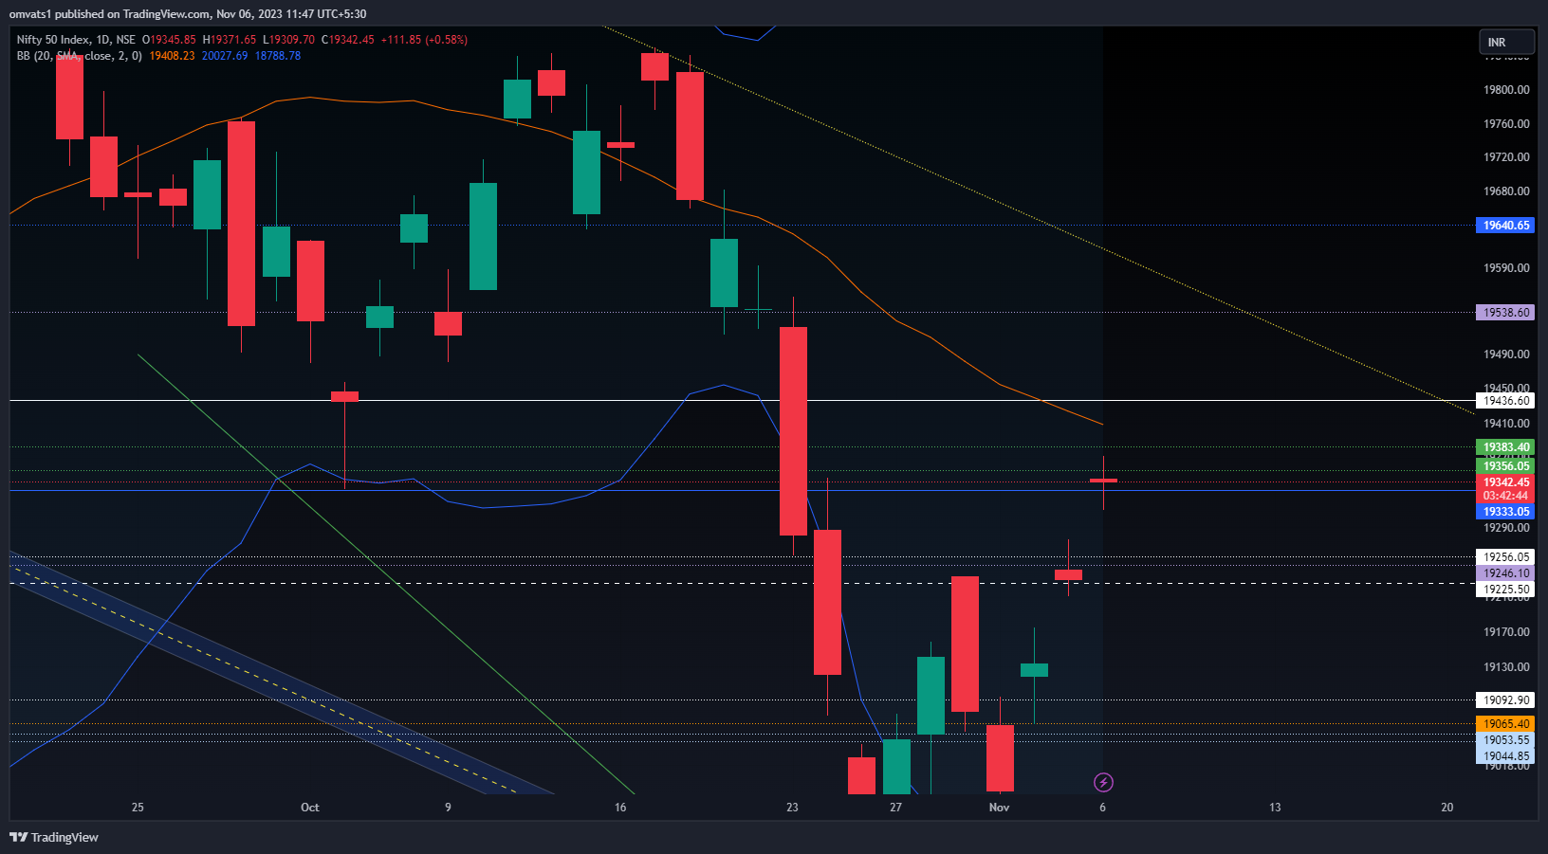Click the TradingView logo at bottom left
The image size is (1548, 854).
[54, 837]
